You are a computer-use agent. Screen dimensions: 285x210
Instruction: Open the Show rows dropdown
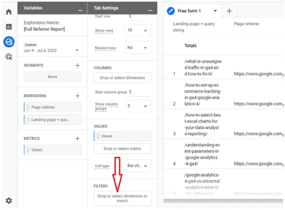(138, 31)
